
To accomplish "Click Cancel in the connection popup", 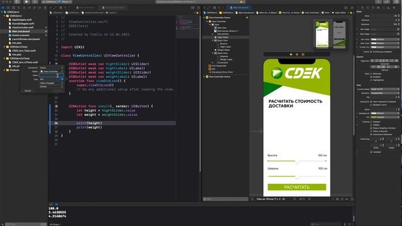I will click(x=28, y=90).
